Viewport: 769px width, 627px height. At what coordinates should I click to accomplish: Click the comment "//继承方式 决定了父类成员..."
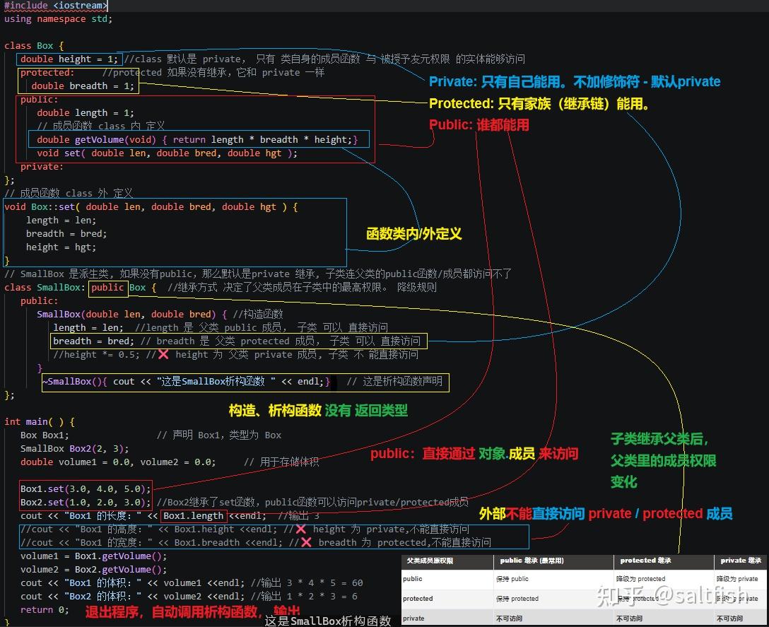click(302, 288)
